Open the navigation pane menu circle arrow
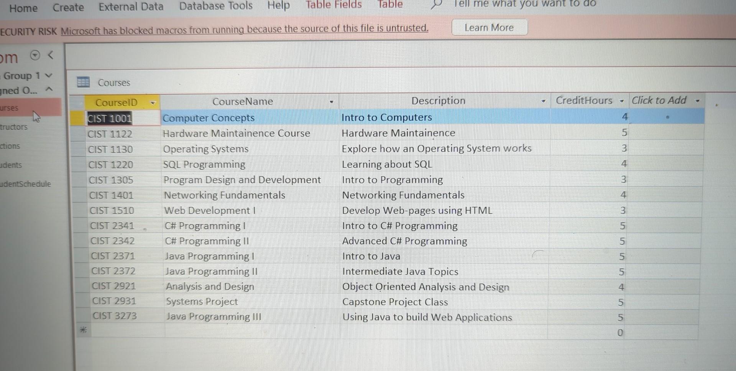Image resolution: width=736 pixels, height=371 pixels. [35, 55]
